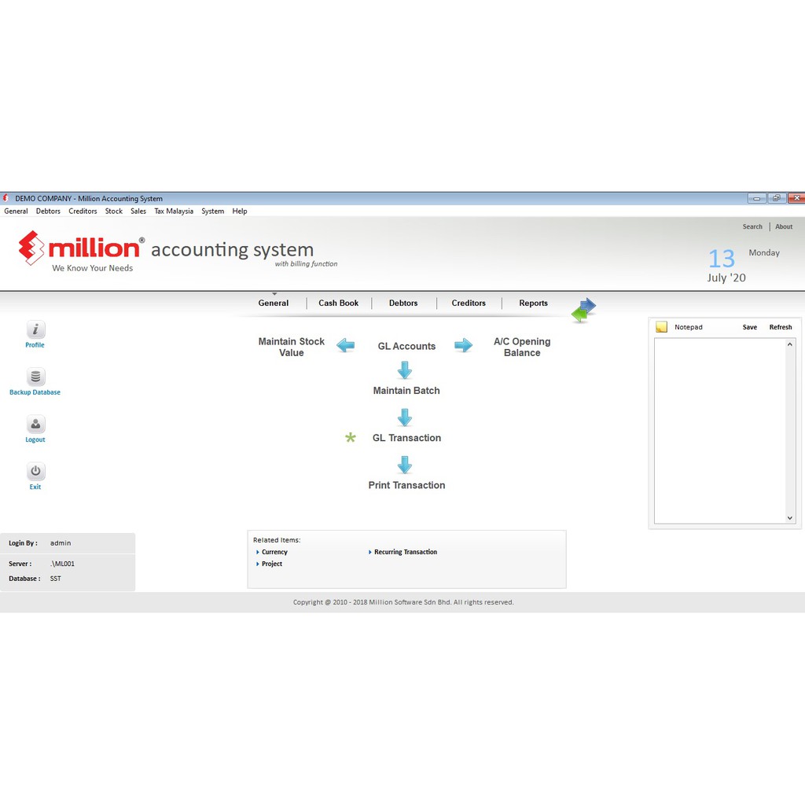Open the Recurring Transaction link
This screenshot has width=805, height=805.
point(405,553)
